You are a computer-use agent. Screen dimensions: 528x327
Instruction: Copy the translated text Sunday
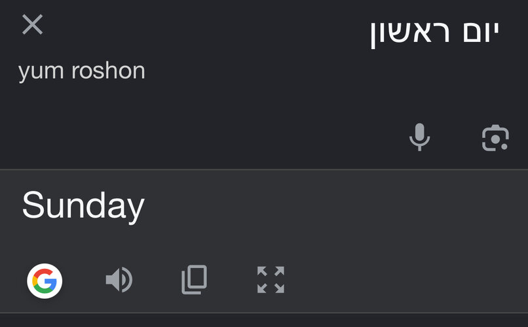tap(195, 280)
